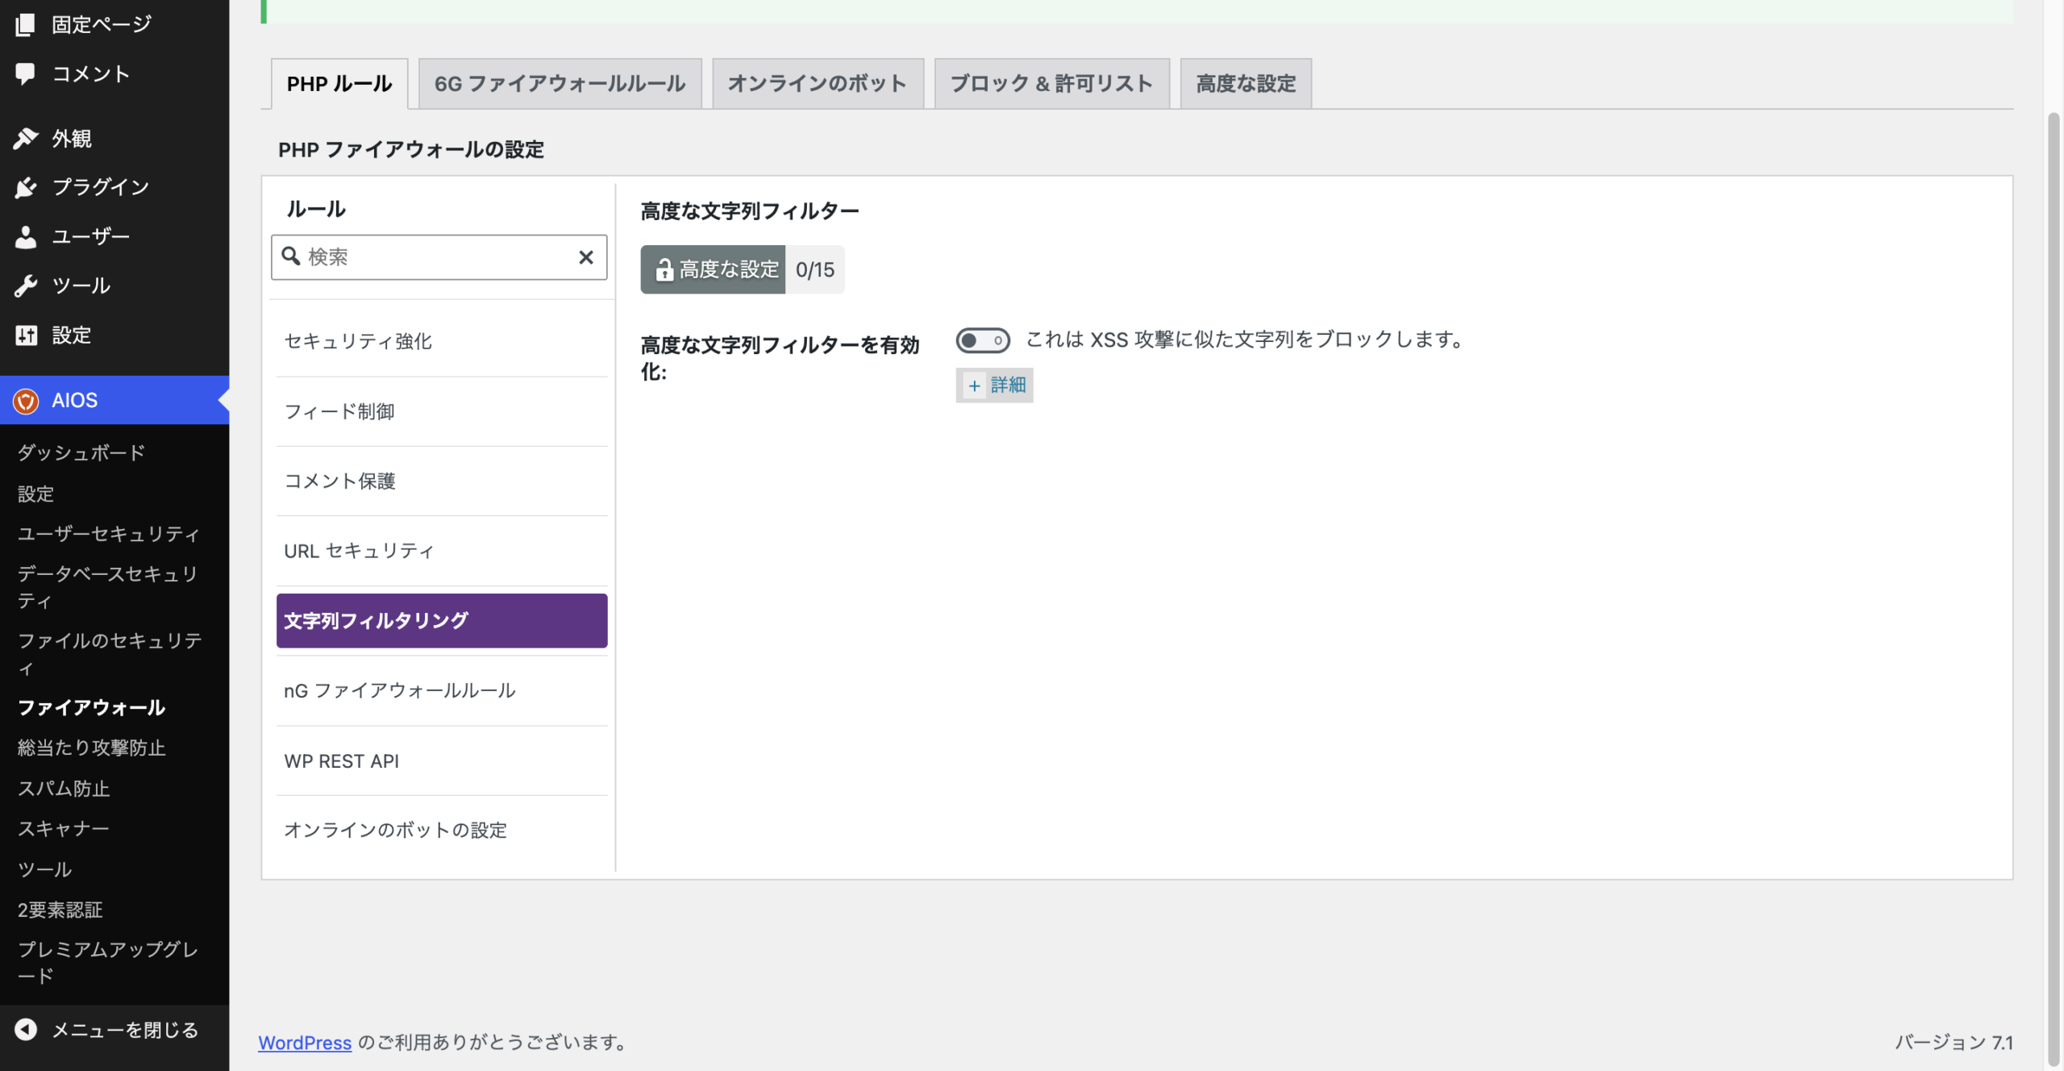Select the WP REST API rule category
This screenshot has height=1071, width=2064.
click(442, 761)
